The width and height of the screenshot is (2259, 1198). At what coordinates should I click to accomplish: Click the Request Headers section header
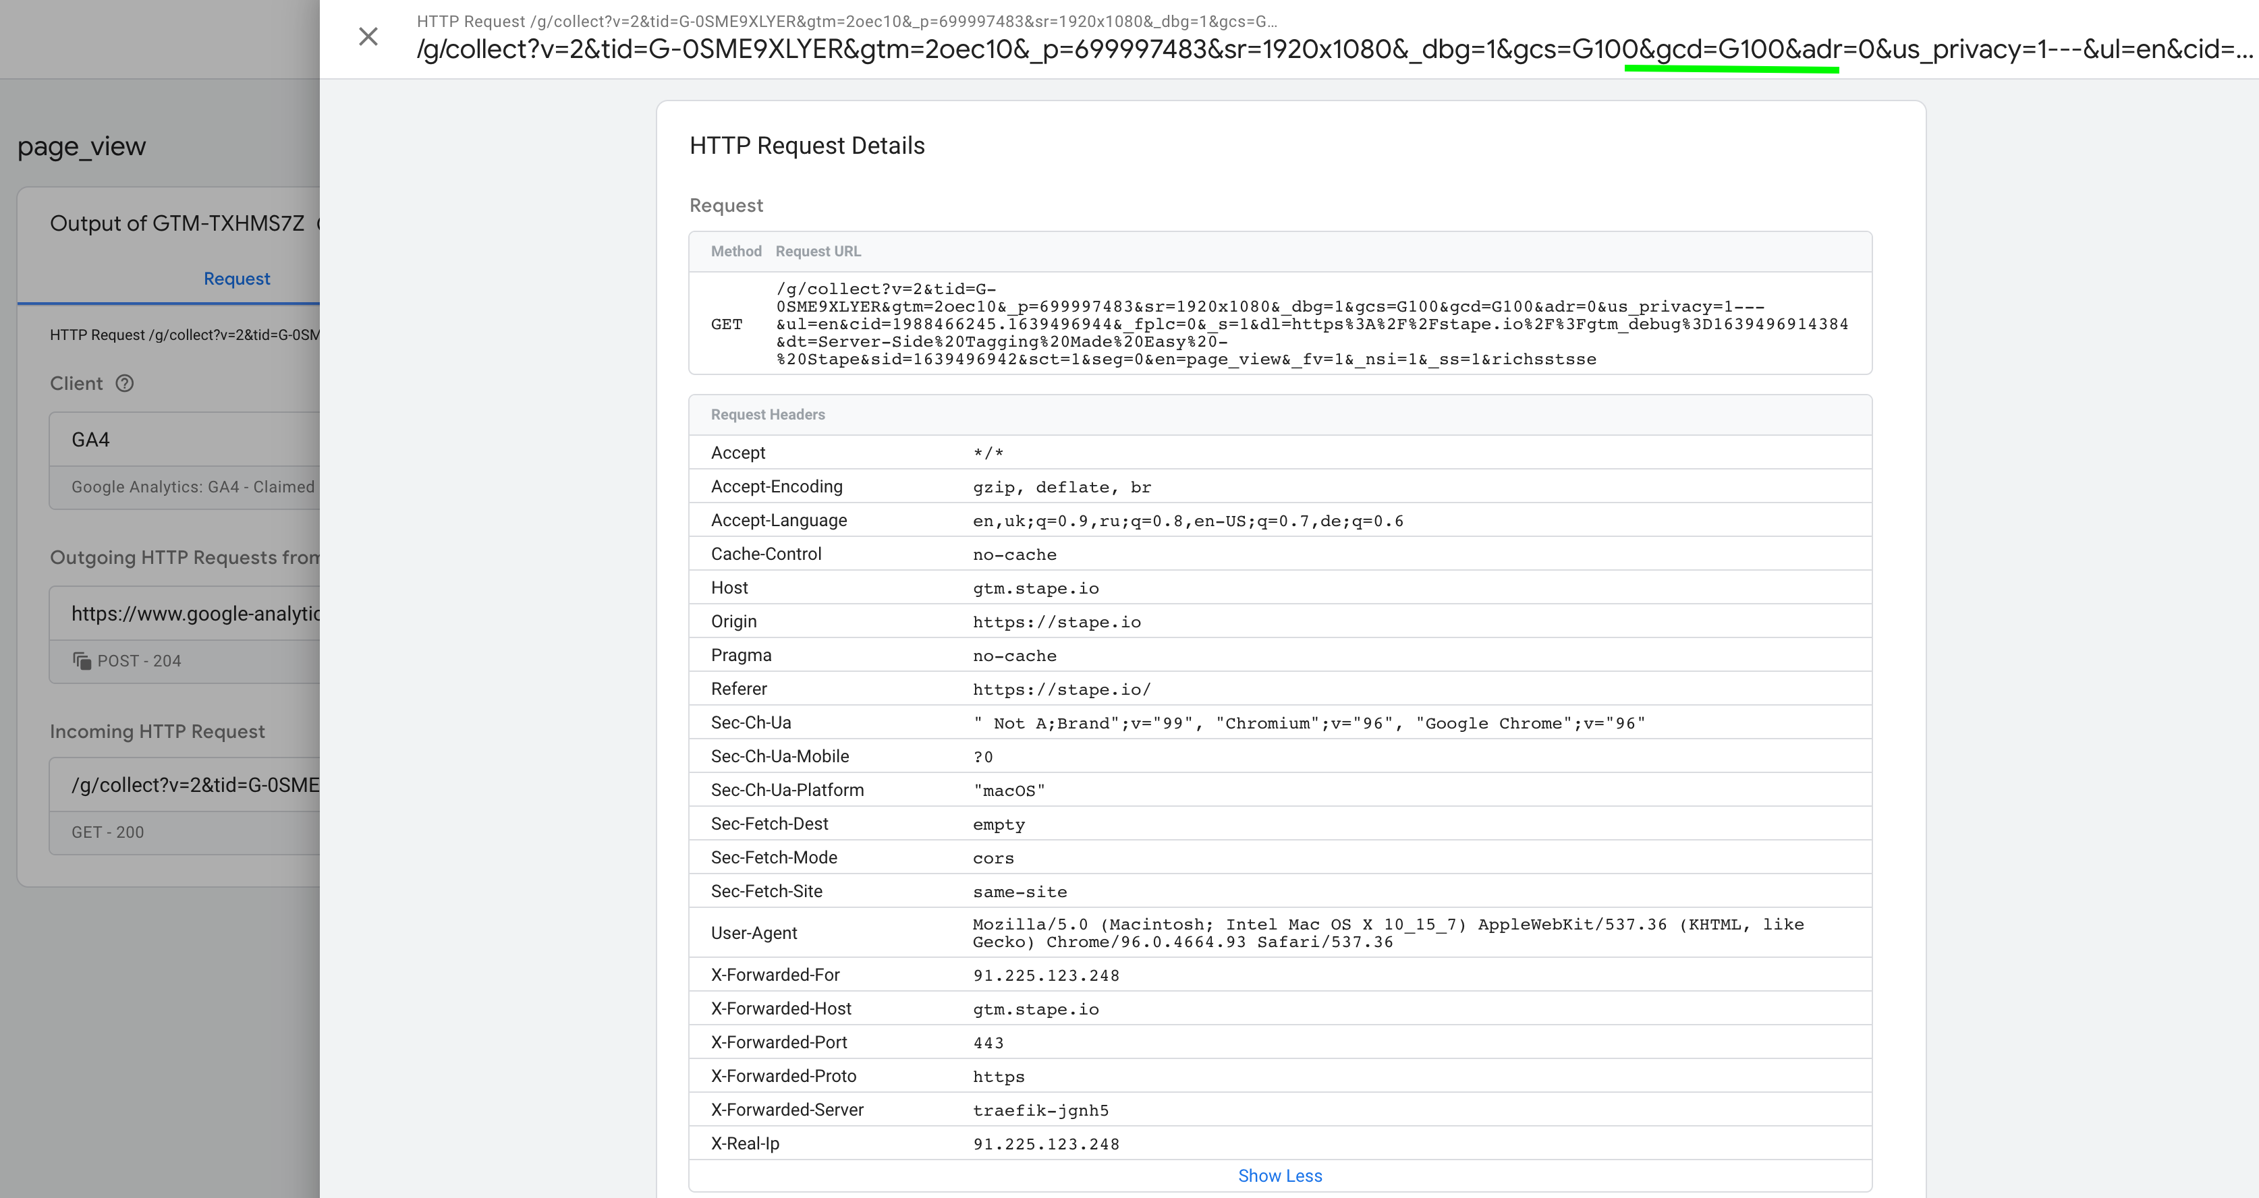pos(767,414)
